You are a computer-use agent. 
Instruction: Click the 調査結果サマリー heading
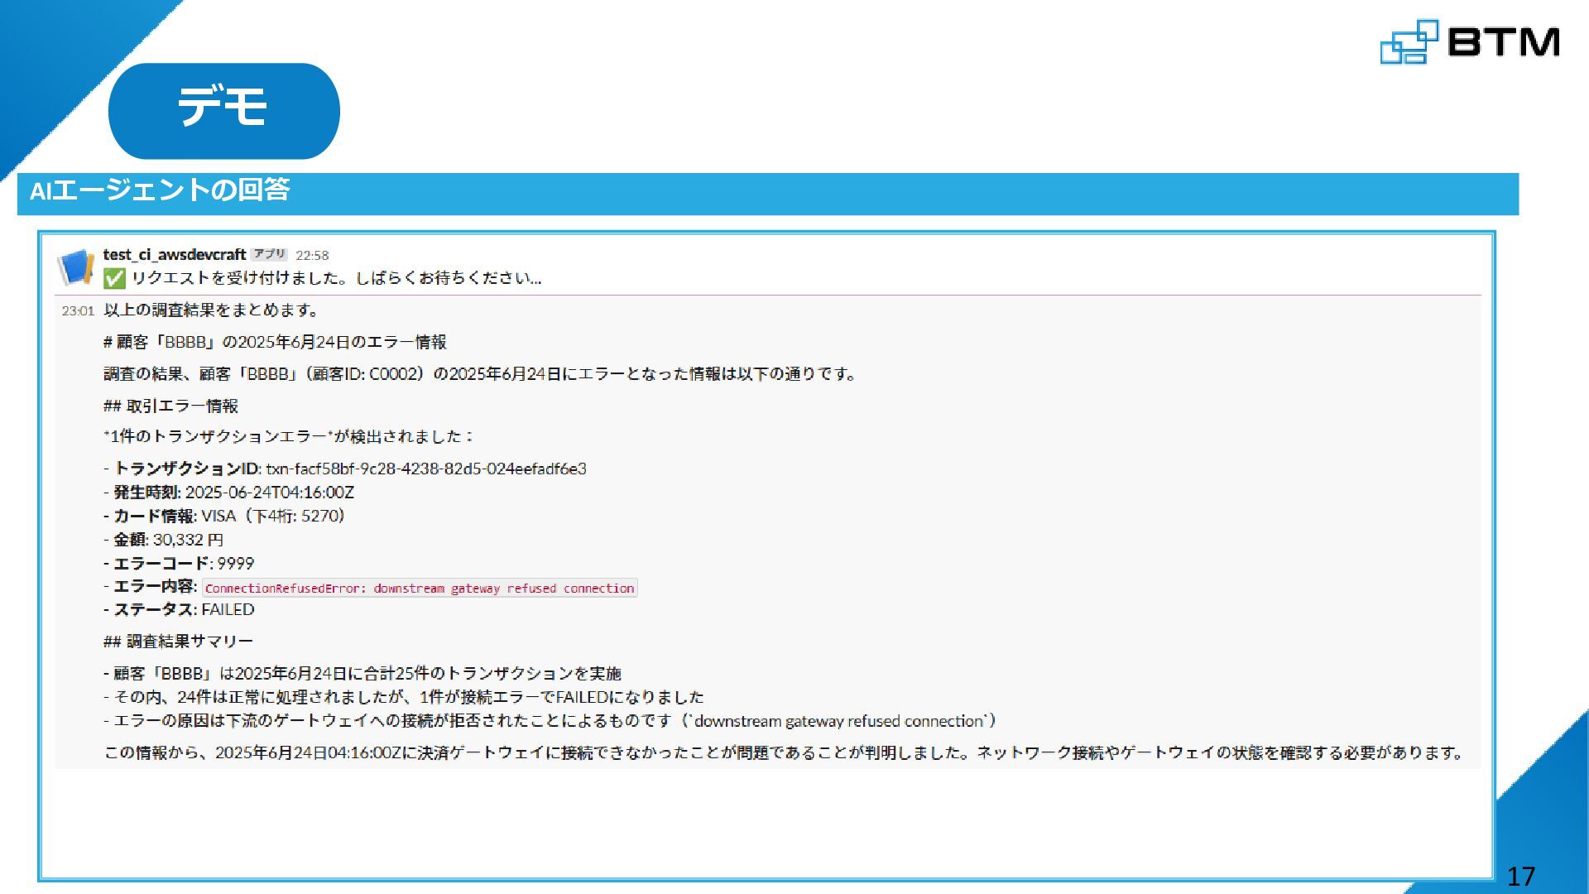[179, 641]
